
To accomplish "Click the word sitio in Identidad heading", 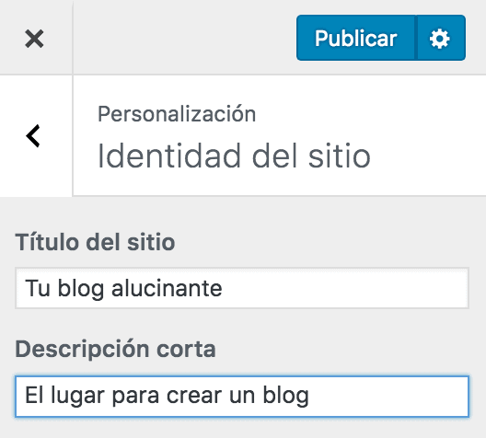I will click(340, 156).
